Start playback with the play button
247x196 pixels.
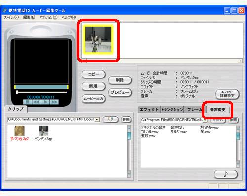[x=45, y=102]
